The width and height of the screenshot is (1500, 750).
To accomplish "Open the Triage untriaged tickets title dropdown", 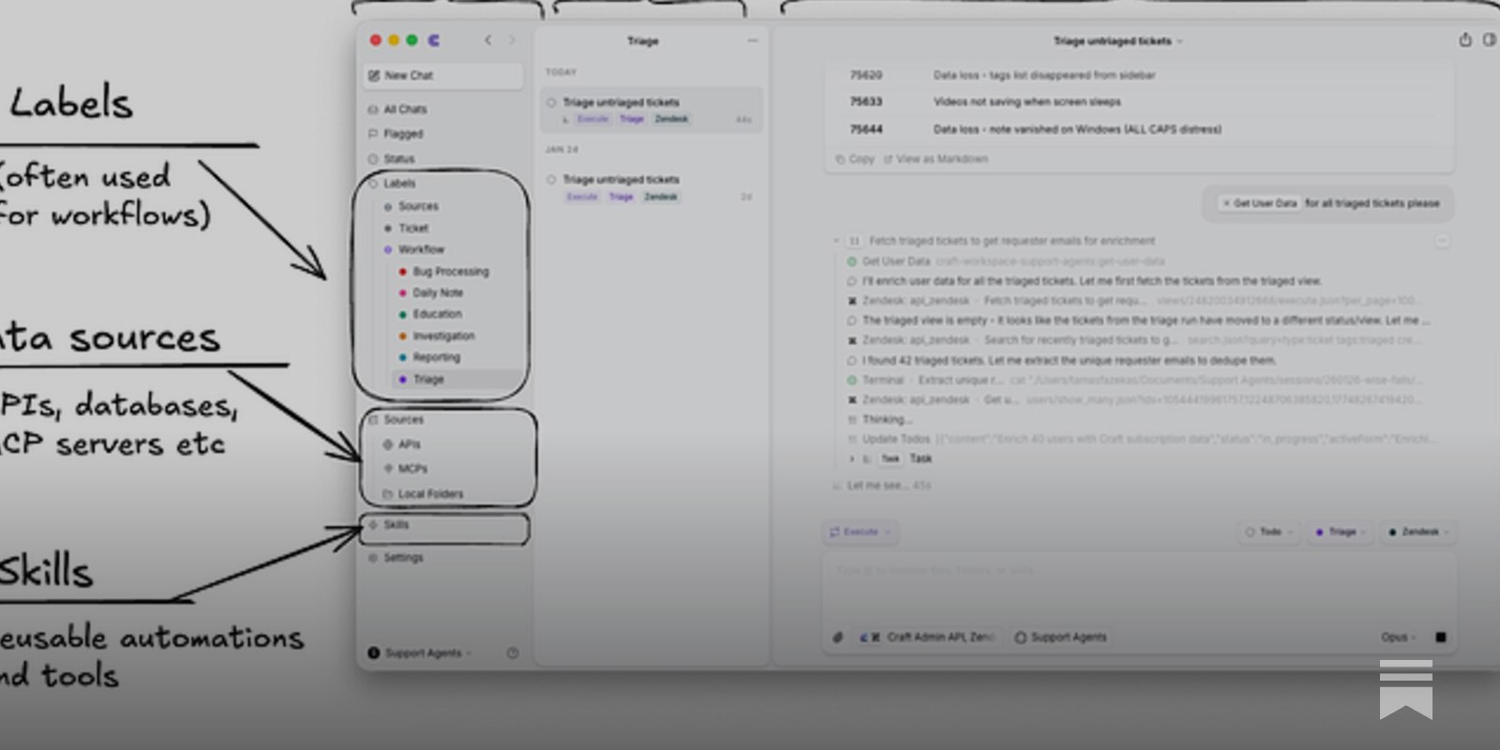I will pyautogui.click(x=1117, y=41).
